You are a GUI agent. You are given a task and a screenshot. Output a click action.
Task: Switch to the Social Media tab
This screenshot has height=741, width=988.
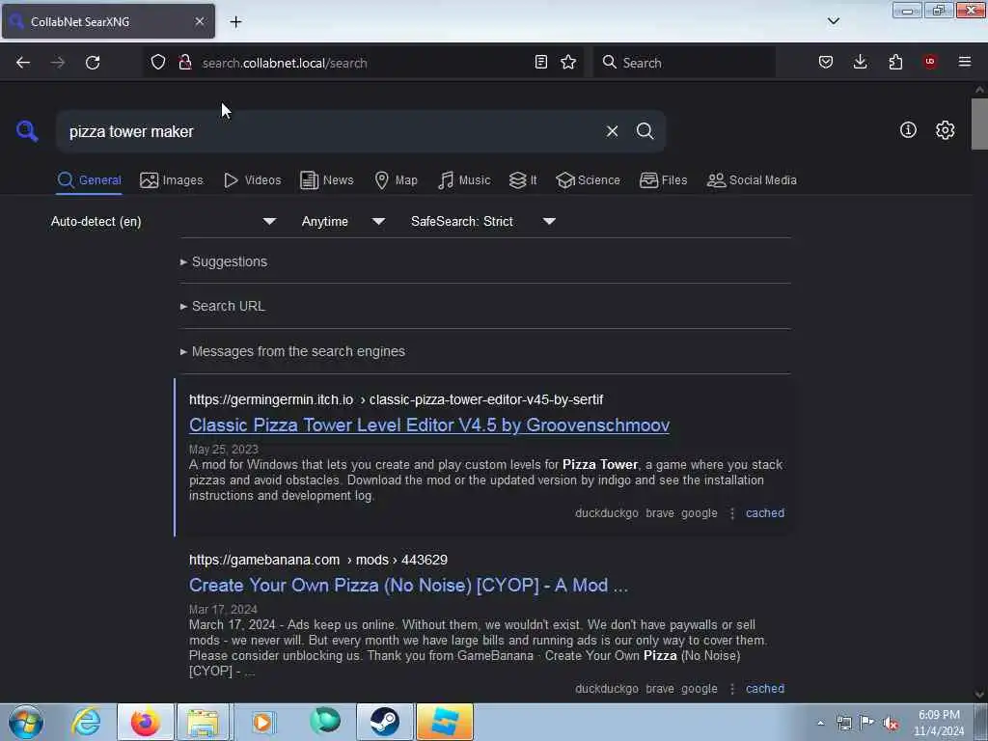click(x=752, y=180)
